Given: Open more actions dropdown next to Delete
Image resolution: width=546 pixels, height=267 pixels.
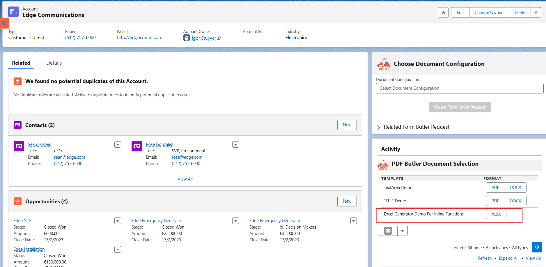Looking at the screenshot, I should pos(536,13).
